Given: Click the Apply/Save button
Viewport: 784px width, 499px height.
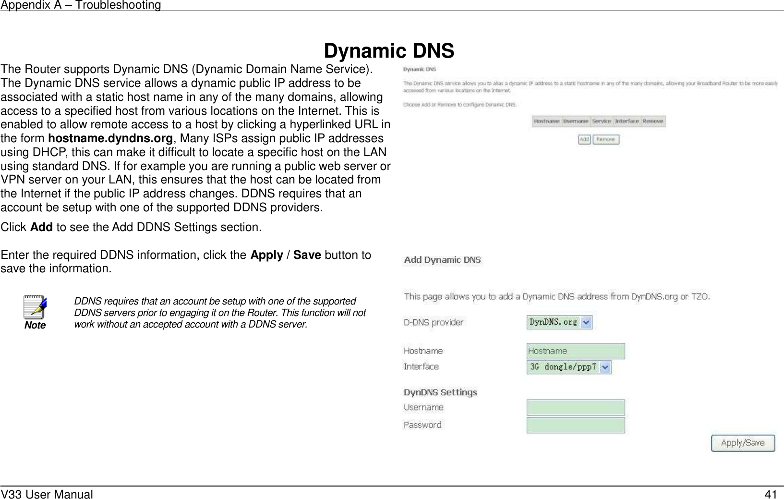Looking at the screenshot, I should (x=743, y=443).
